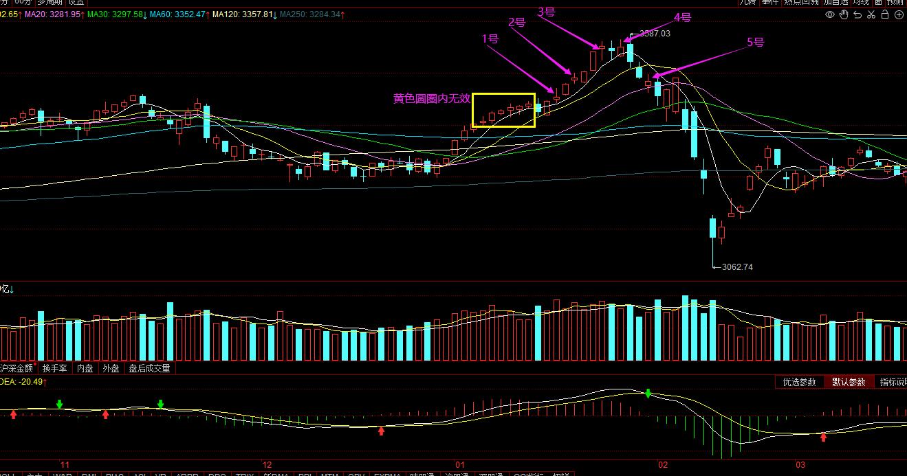The image size is (907, 476).
Task: Open the 内盘 tab
Action: (x=85, y=368)
